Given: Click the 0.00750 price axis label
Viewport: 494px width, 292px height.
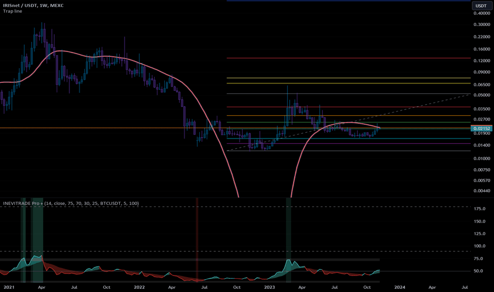Looking at the screenshot, I should [482, 170].
